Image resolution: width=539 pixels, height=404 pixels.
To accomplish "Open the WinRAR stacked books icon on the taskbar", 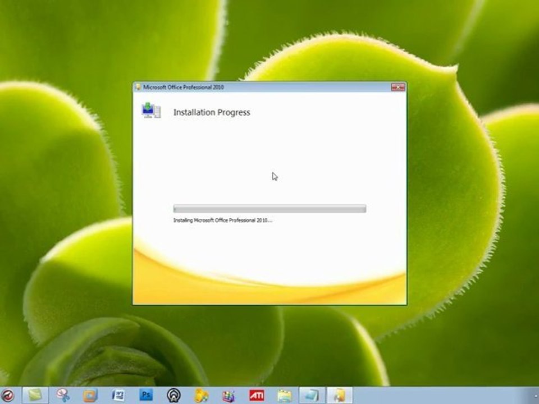I will [x=229, y=396].
